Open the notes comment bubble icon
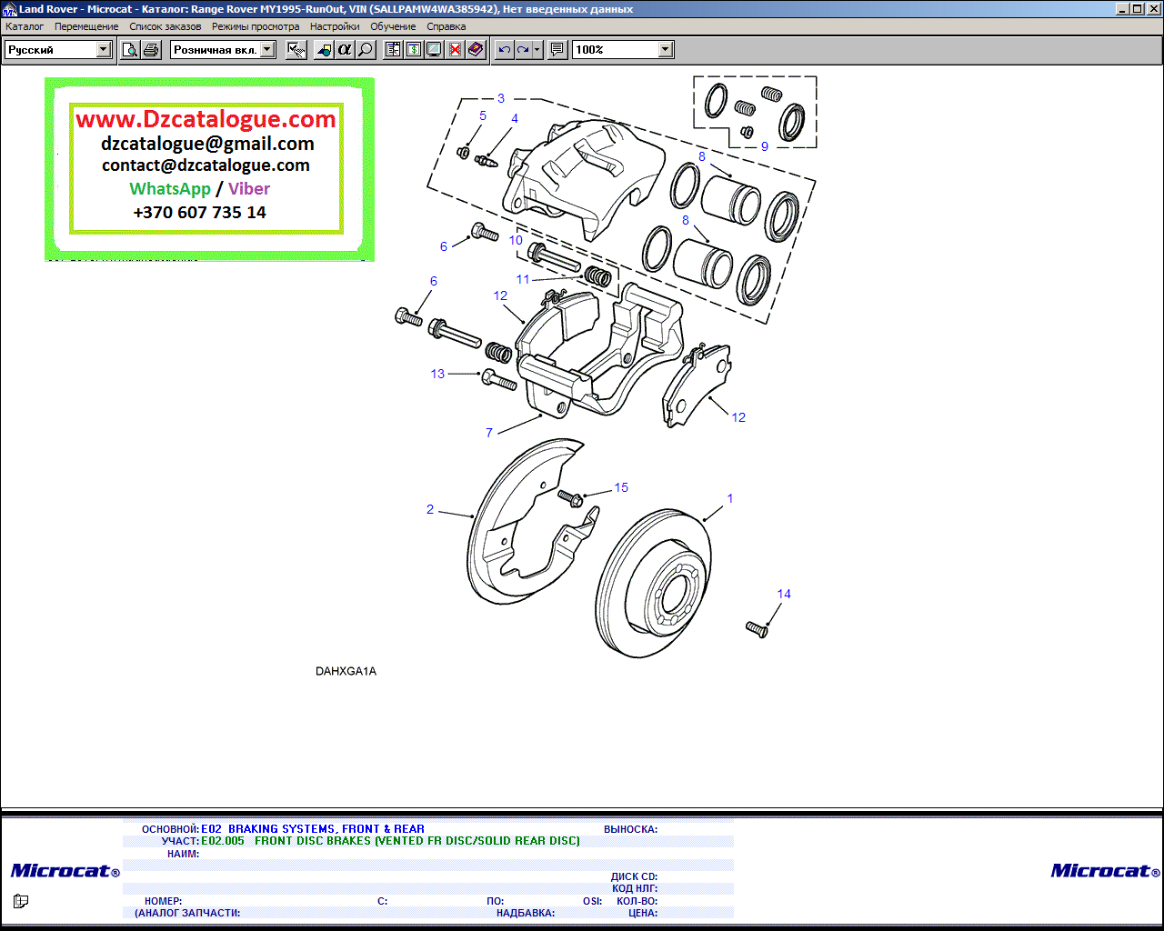This screenshot has width=1164, height=931. pos(557,50)
